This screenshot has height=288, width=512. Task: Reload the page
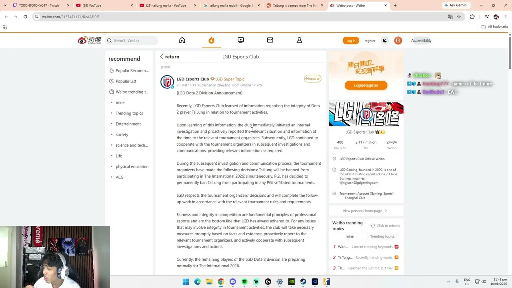(25, 17)
